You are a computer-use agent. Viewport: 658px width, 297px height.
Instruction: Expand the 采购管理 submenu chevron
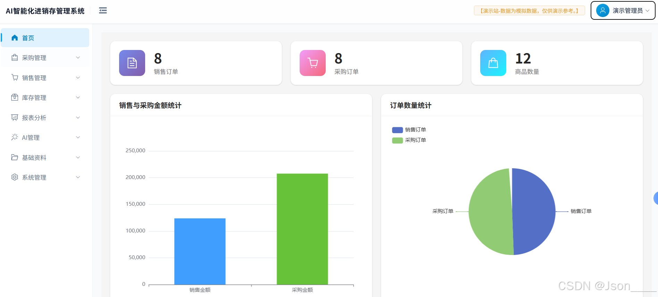[x=78, y=58]
